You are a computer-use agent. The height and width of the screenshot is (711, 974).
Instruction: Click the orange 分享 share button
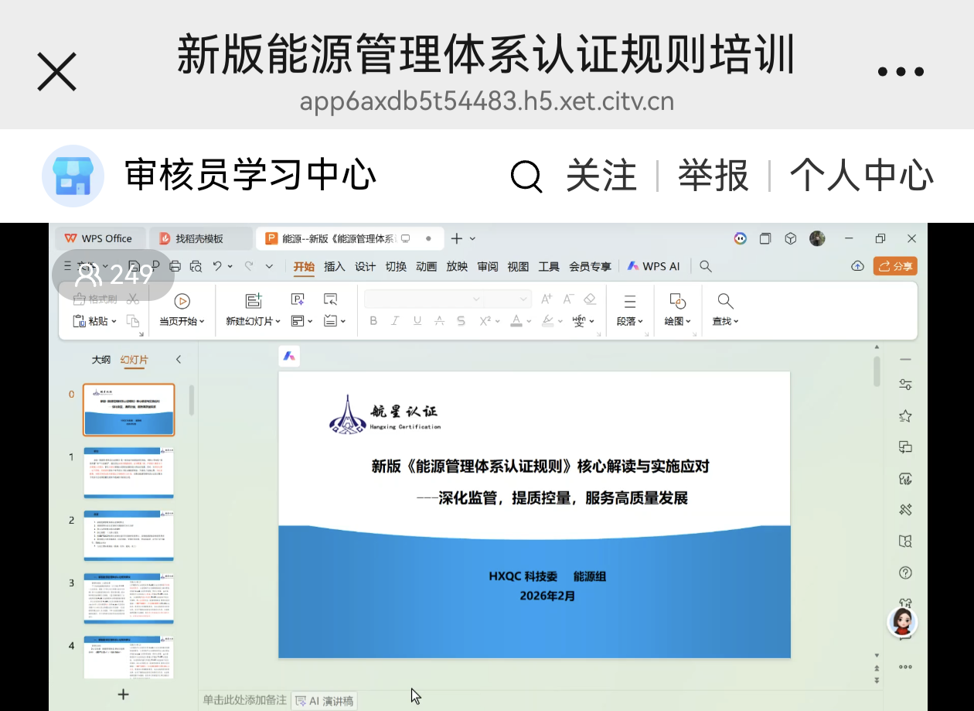[x=895, y=266]
